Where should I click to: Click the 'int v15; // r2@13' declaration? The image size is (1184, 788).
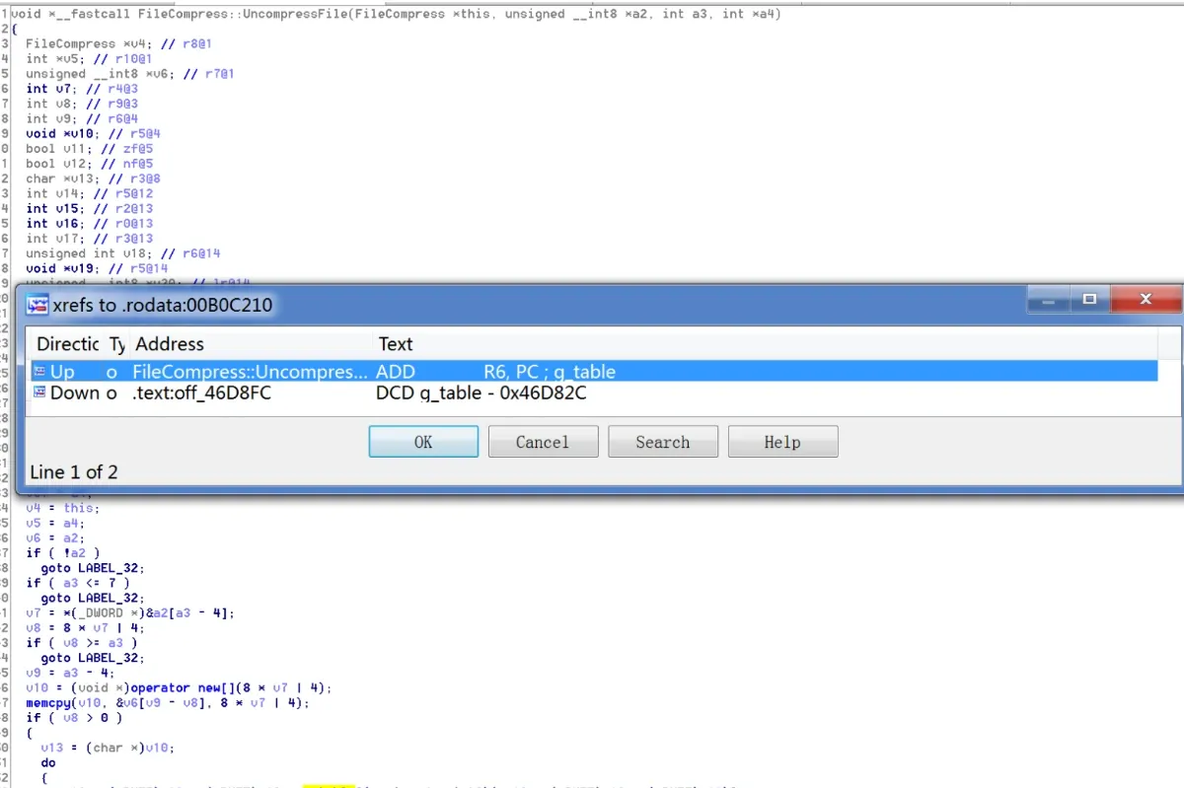[x=89, y=208]
